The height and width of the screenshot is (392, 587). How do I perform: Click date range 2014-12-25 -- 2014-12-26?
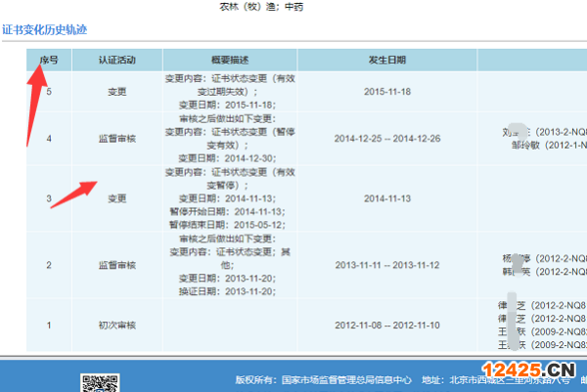coord(387,139)
